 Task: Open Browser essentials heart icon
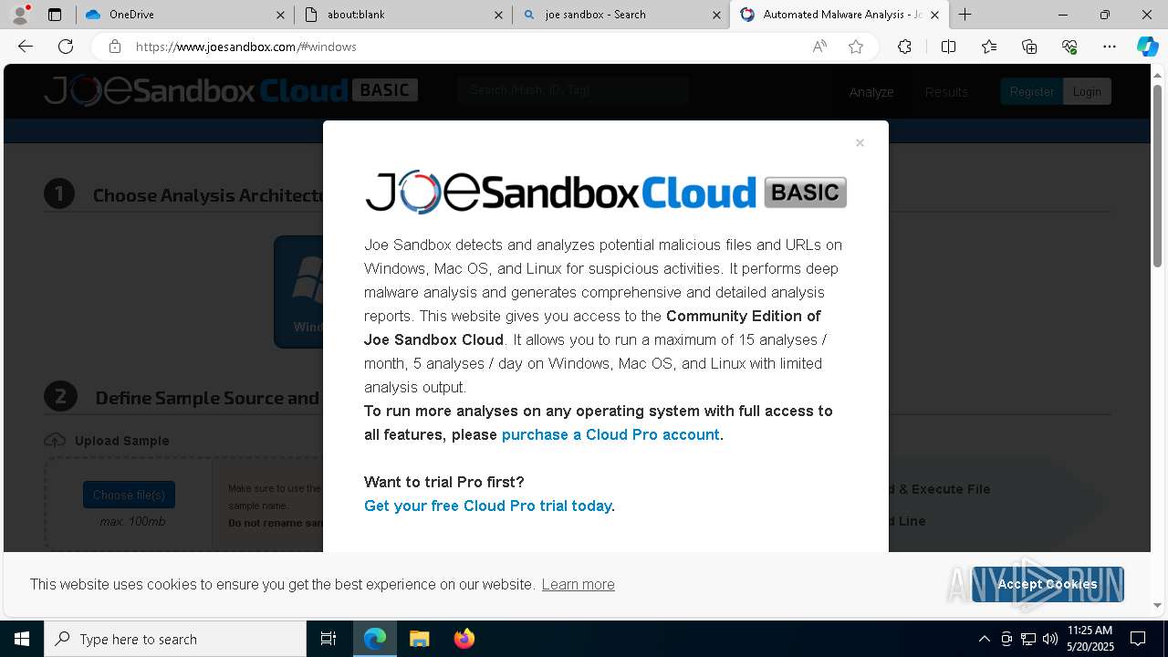click(x=1069, y=47)
